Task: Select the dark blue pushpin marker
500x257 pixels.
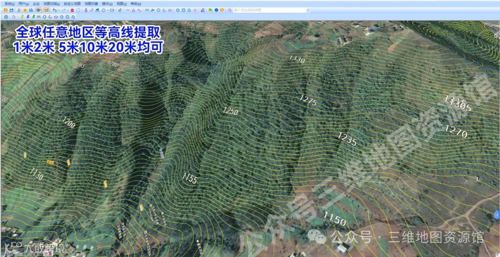Action: click(x=28, y=17)
